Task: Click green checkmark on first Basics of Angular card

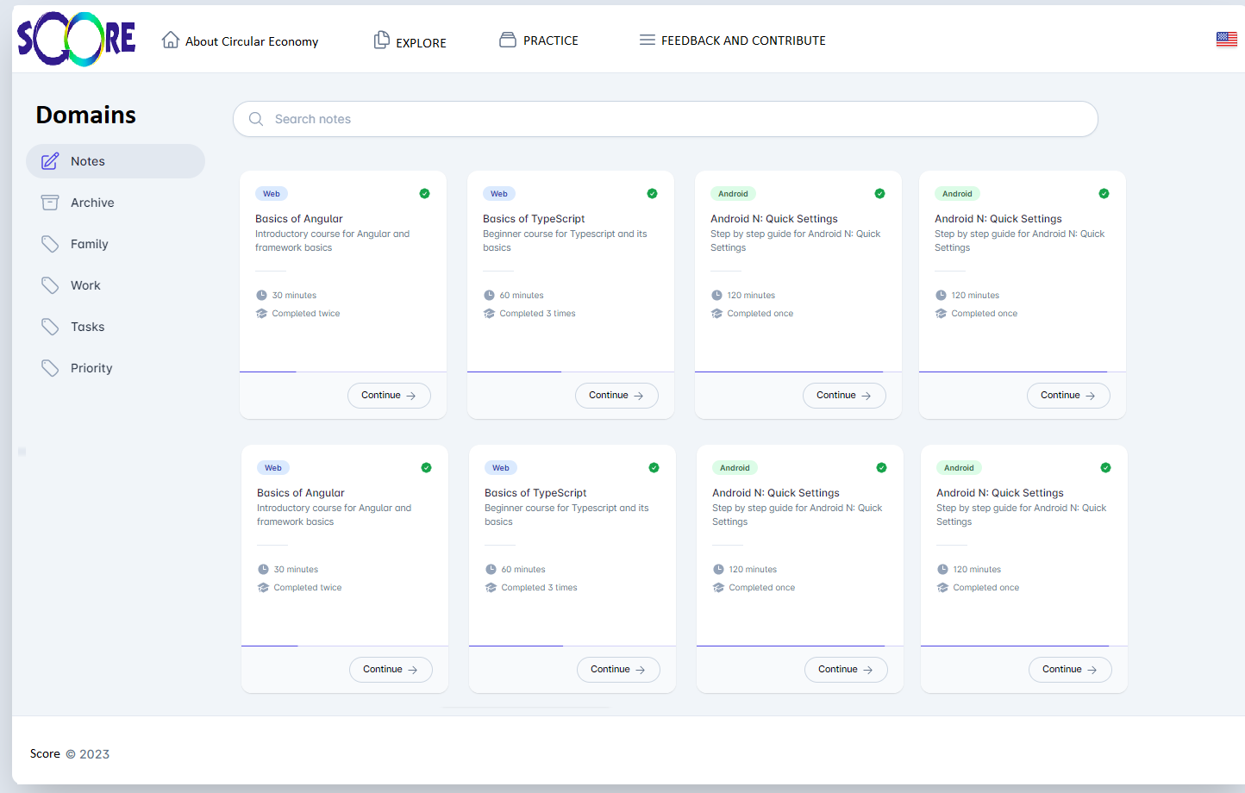Action: click(x=424, y=194)
